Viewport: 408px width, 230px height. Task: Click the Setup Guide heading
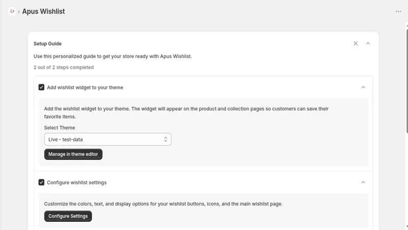(x=47, y=44)
